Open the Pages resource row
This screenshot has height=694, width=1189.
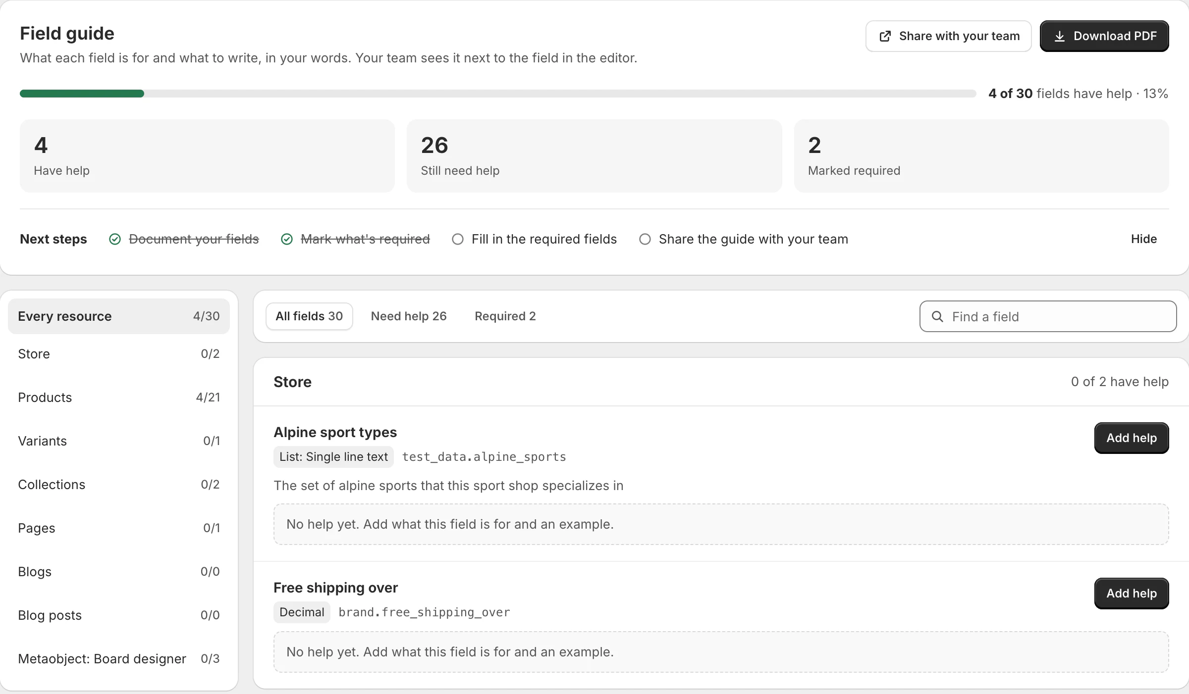click(119, 528)
